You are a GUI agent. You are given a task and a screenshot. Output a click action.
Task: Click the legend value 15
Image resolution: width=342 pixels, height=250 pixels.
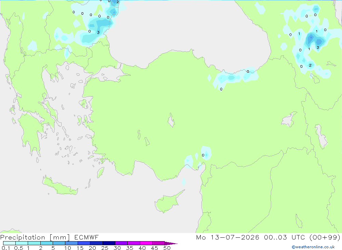[80, 248]
